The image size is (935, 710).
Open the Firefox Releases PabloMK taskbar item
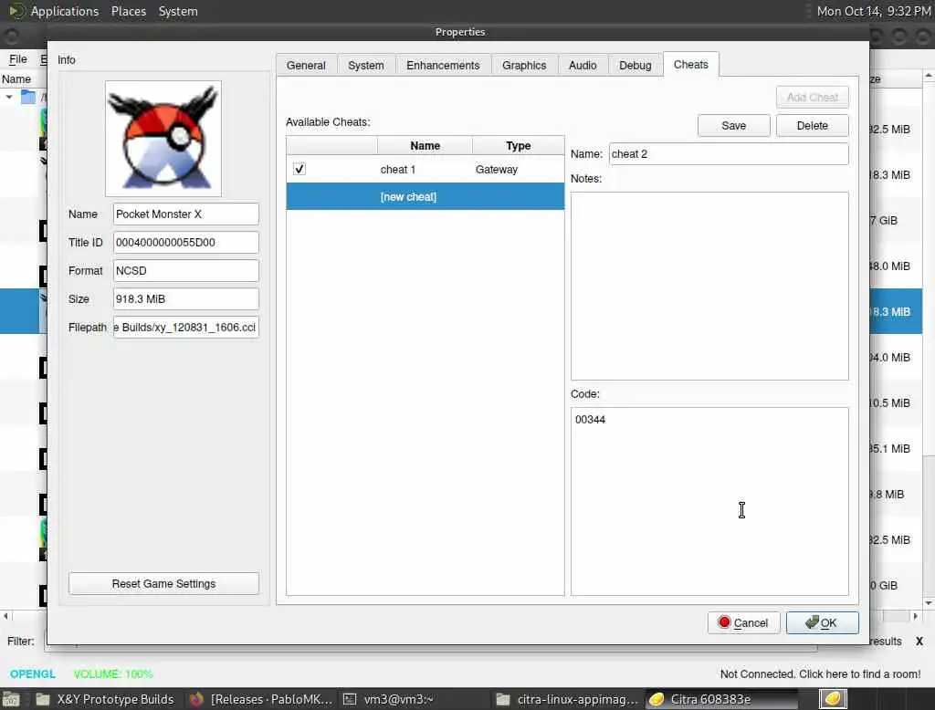click(261, 699)
